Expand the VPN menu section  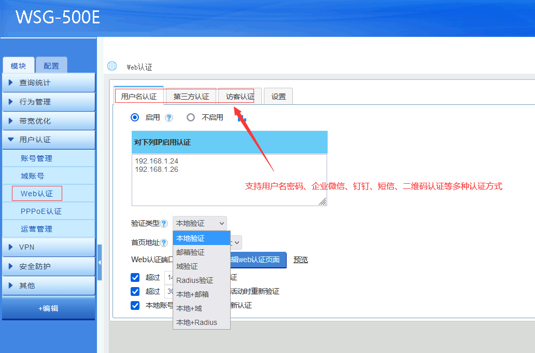[49, 247]
